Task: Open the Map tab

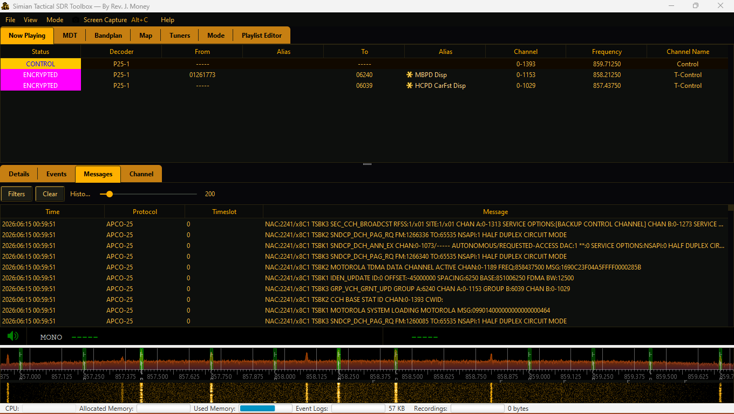Action: point(146,36)
